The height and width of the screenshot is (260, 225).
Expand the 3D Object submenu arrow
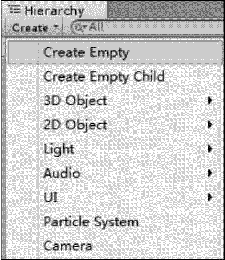210,100
